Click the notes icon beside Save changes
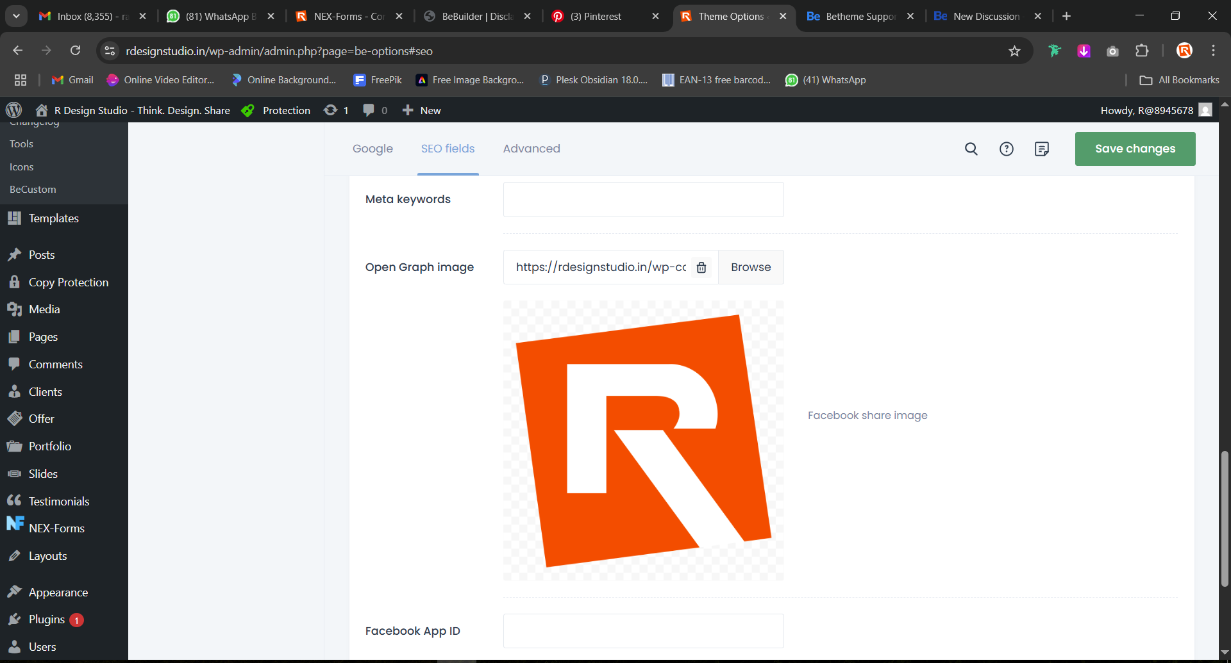The image size is (1231, 663). tap(1042, 149)
